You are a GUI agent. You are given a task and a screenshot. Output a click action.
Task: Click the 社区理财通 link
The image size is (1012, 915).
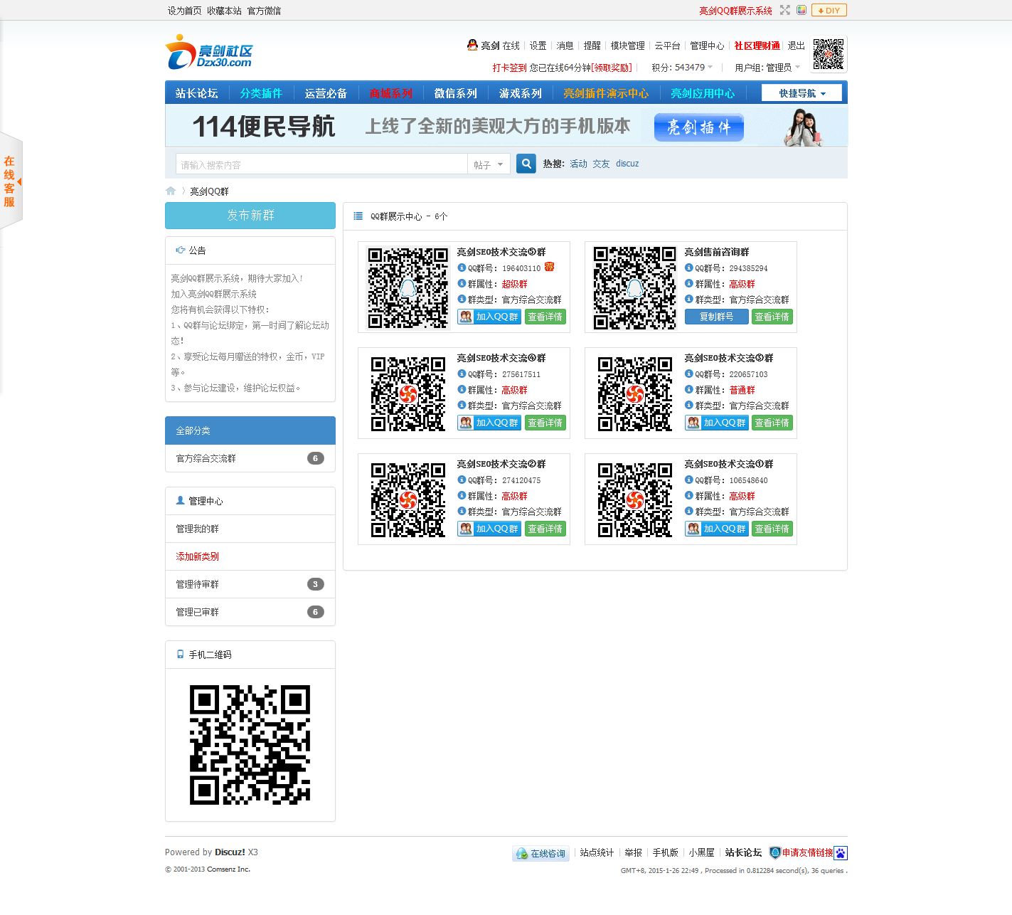click(757, 46)
